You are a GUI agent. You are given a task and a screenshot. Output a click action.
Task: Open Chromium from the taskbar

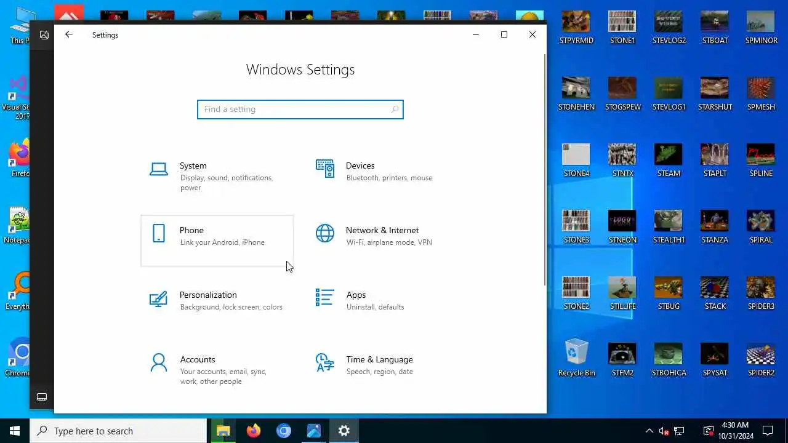click(284, 431)
